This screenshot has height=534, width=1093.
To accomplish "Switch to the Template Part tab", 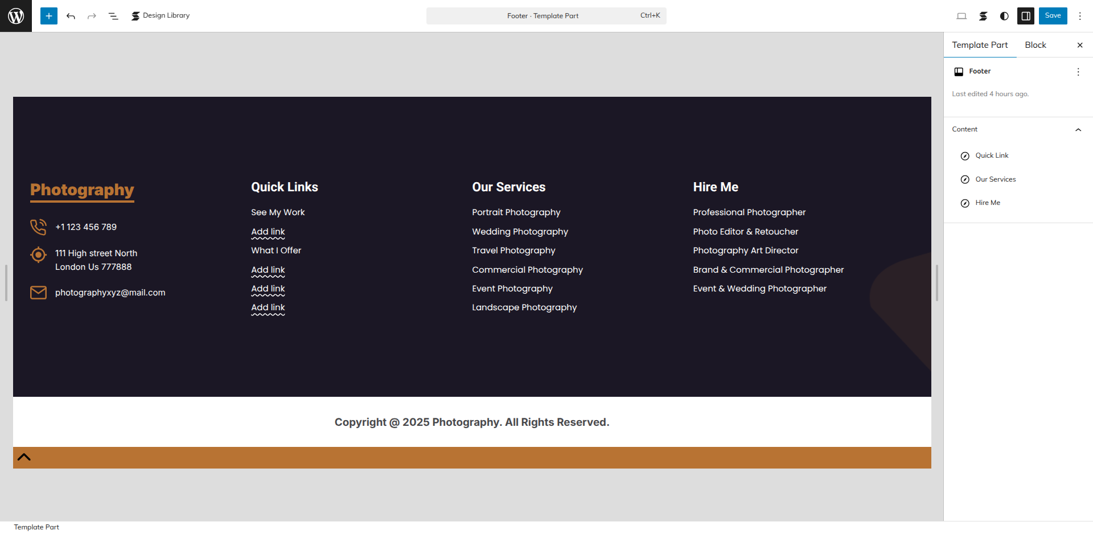I will pos(980,45).
